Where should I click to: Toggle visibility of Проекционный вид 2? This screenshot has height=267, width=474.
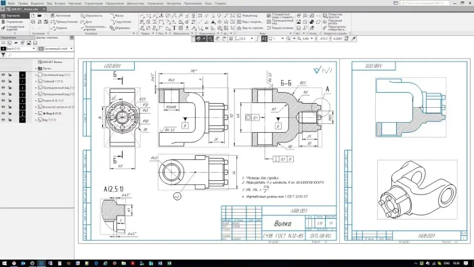3,87
